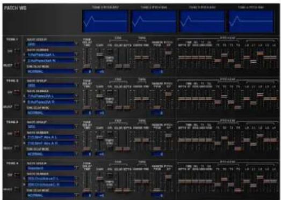Open Tone 4 Wave Number L dropdown
Image resolution: width=281 pixels, height=200 pixels.
(52, 179)
